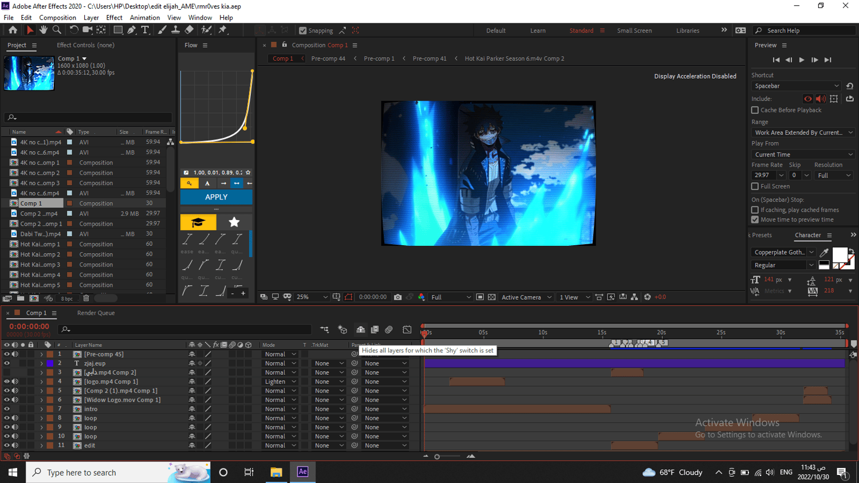Open the 25% magnification dropdown

(312, 297)
